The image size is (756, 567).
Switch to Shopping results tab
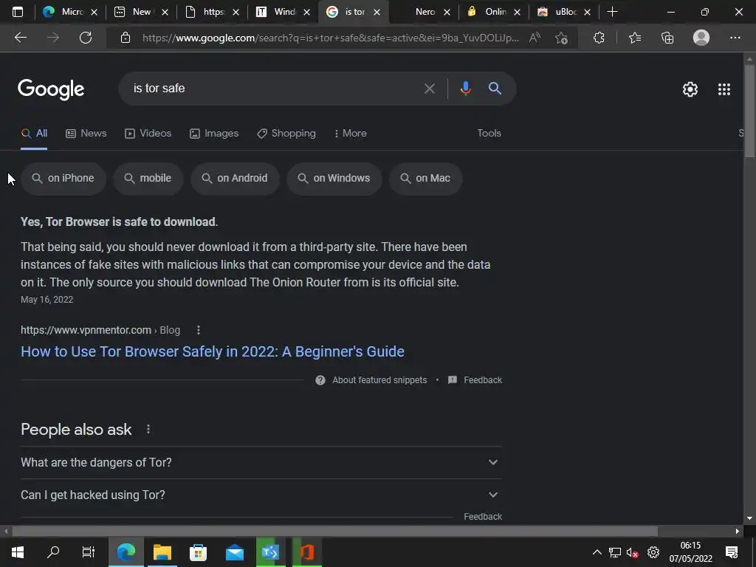[286, 134]
